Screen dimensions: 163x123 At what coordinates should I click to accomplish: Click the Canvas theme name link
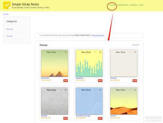[x=113, y=78]
